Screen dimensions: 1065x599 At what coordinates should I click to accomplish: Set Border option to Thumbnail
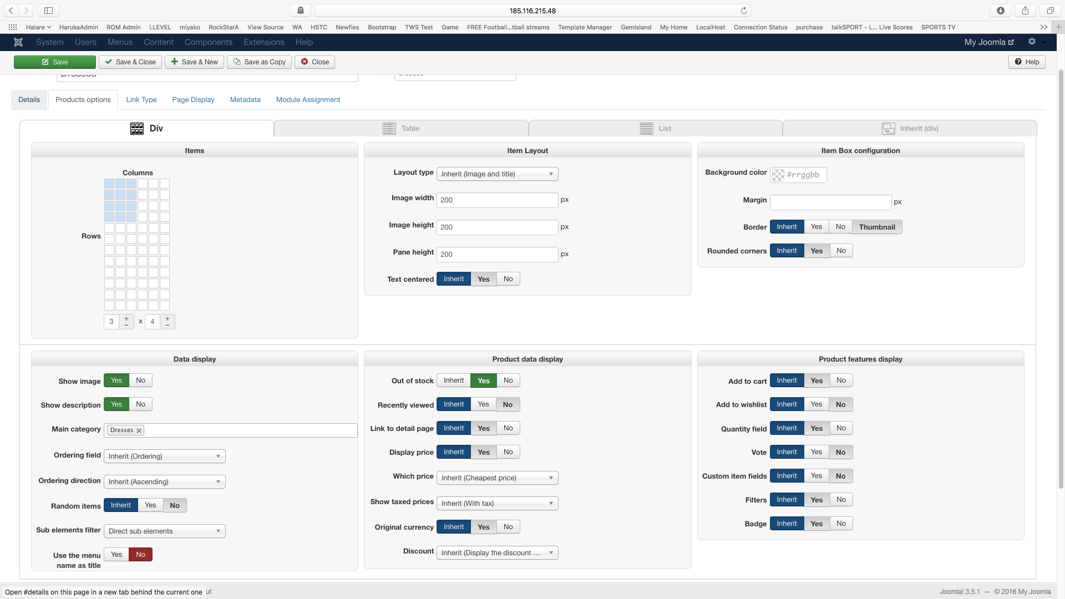876,227
